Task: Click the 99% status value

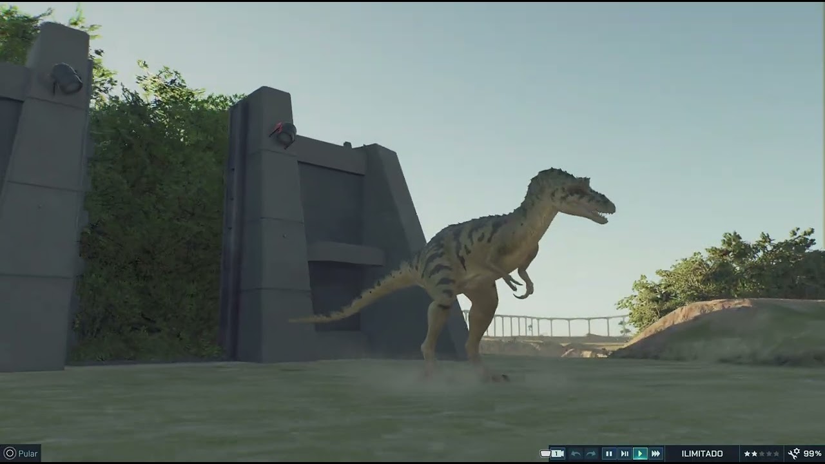Action: (x=812, y=454)
